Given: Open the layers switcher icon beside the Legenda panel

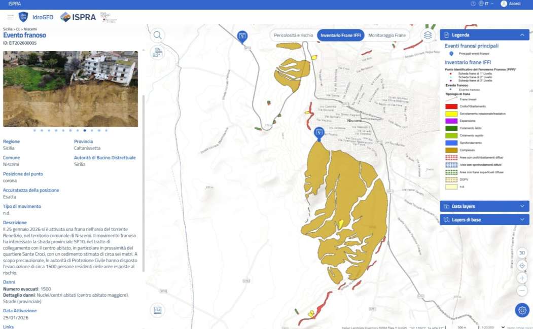Looking at the screenshot, I should coord(428,34).
